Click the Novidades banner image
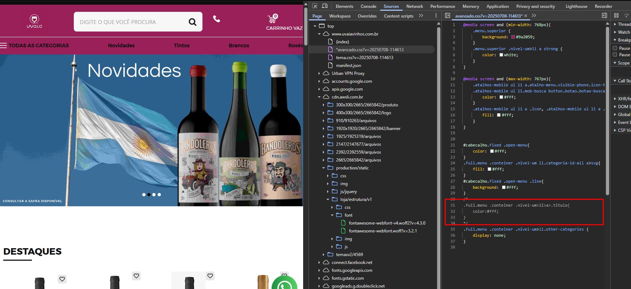This screenshot has width=631, height=289. tap(152, 130)
